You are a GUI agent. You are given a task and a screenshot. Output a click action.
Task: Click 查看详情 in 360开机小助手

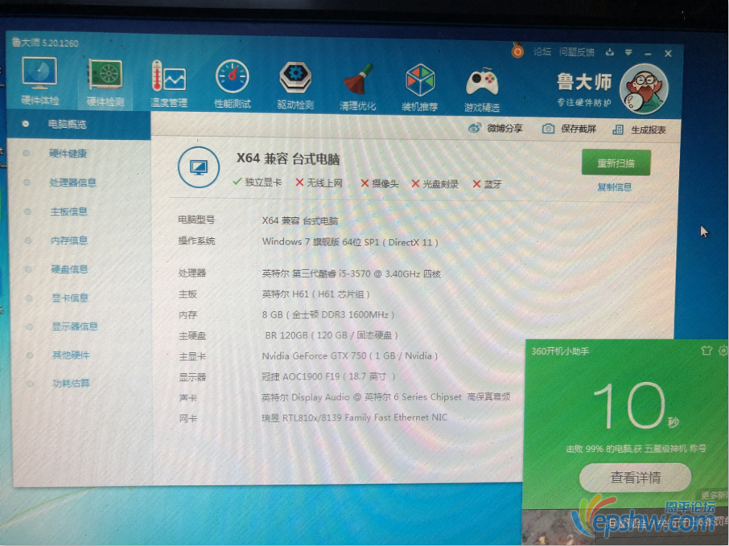tap(635, 477)
